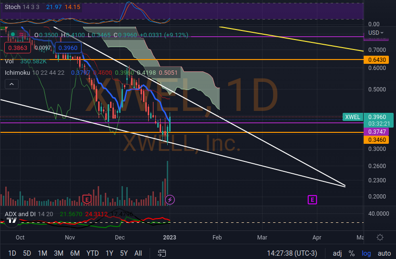Viewport: 396px width, 259px height.
Task: Toggle auto scale mode
Action: tap(384, 253)
